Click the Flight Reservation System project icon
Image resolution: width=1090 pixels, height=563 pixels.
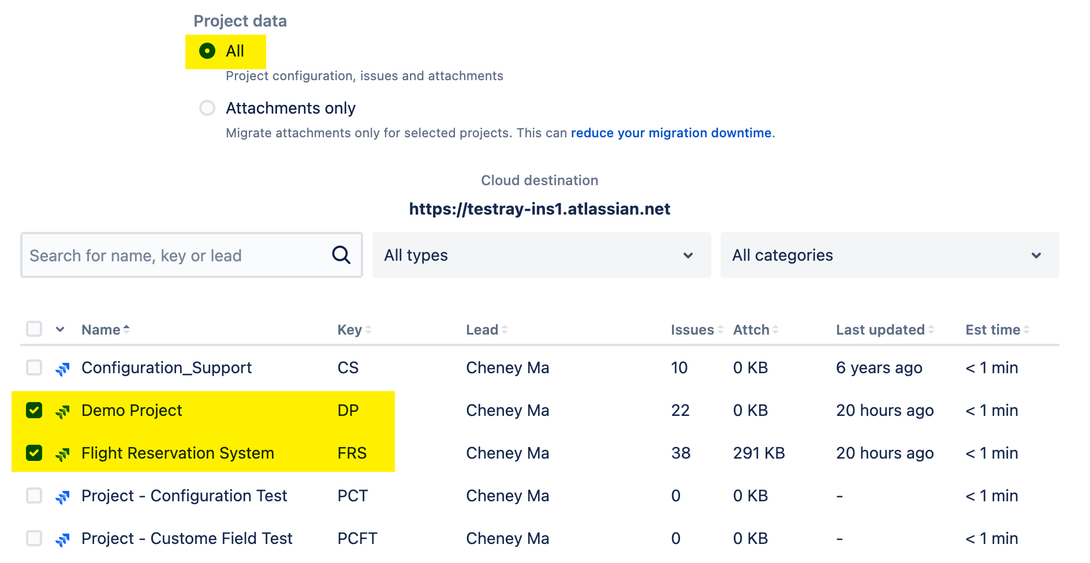pos(62,453)
